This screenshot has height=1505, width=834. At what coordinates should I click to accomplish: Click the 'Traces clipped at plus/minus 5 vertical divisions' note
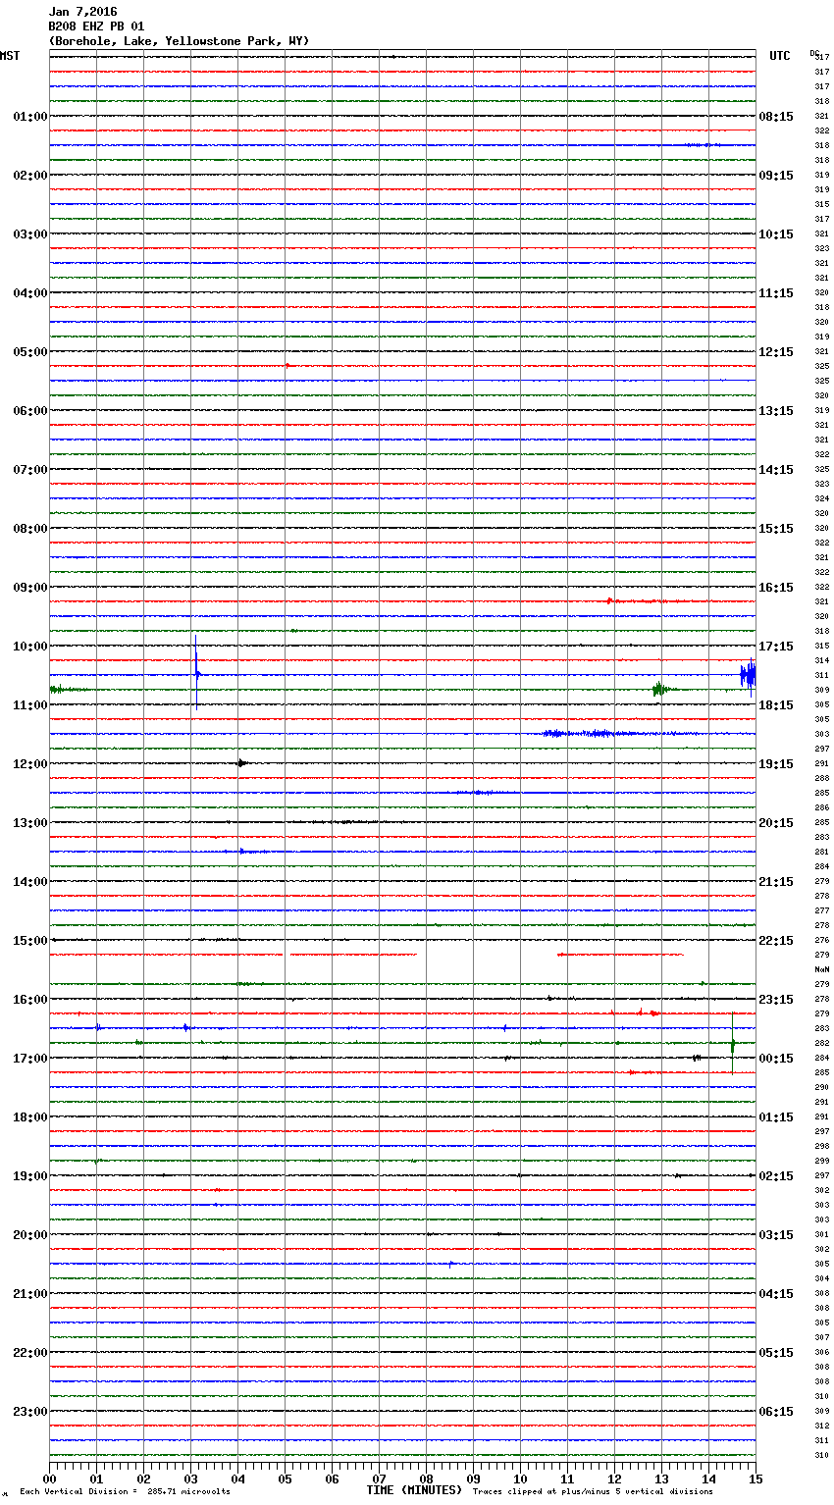593,1491
